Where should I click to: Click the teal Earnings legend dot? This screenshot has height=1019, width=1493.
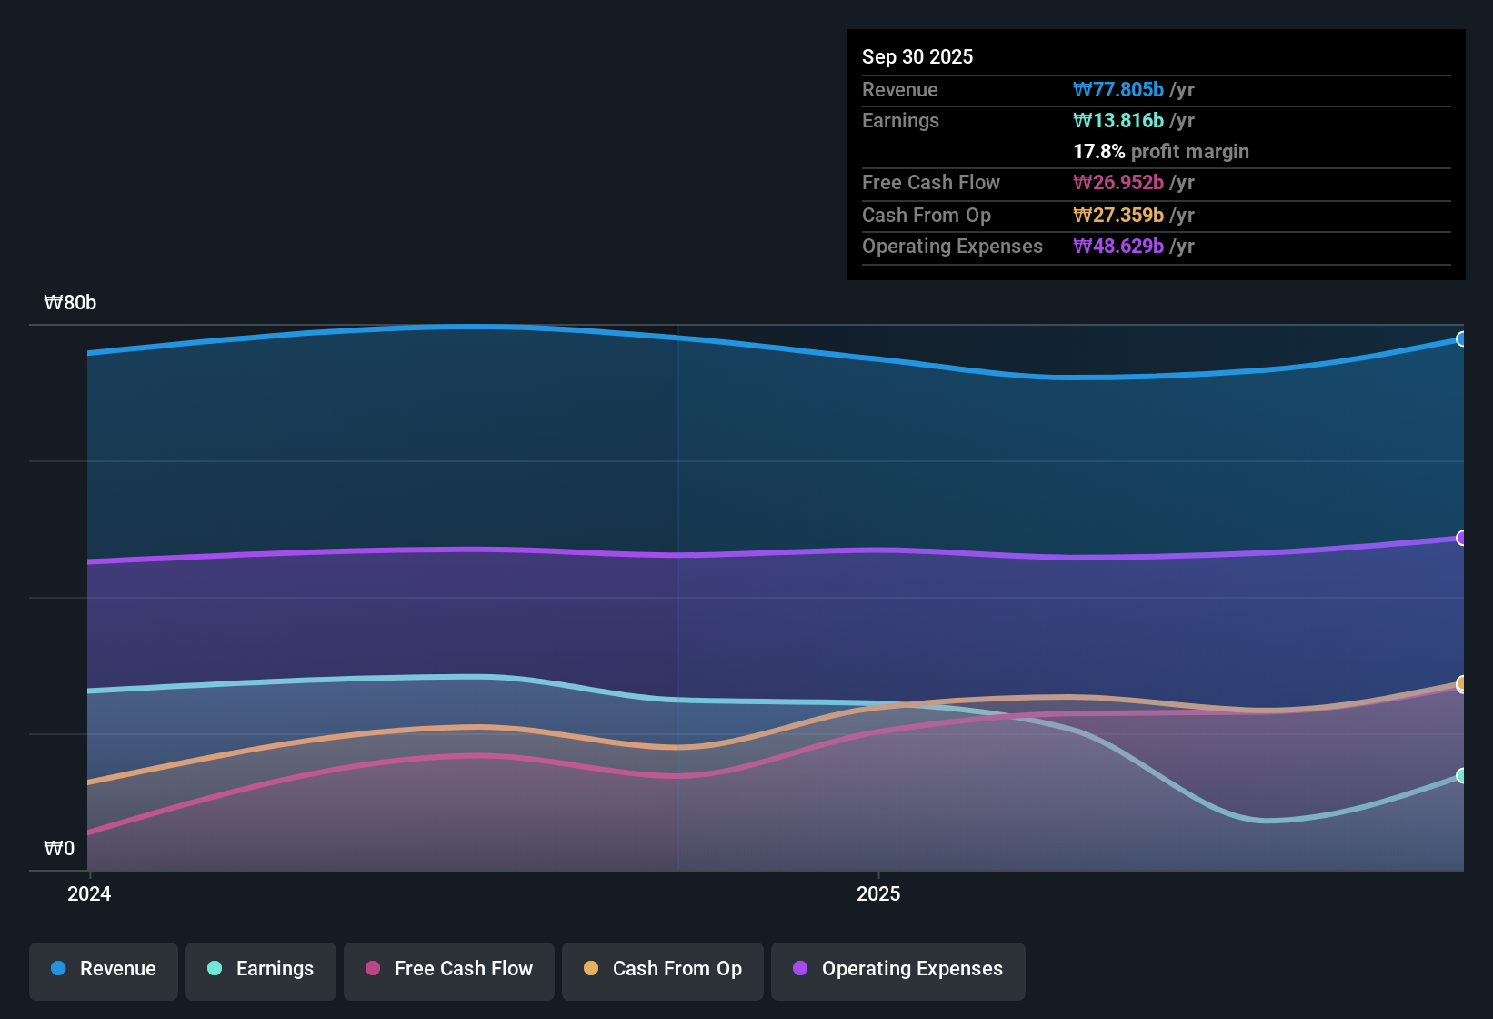click(x=215, y=969)
